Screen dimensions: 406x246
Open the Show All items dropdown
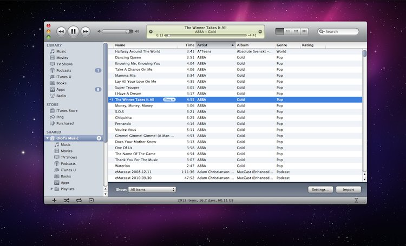[152, 190]
